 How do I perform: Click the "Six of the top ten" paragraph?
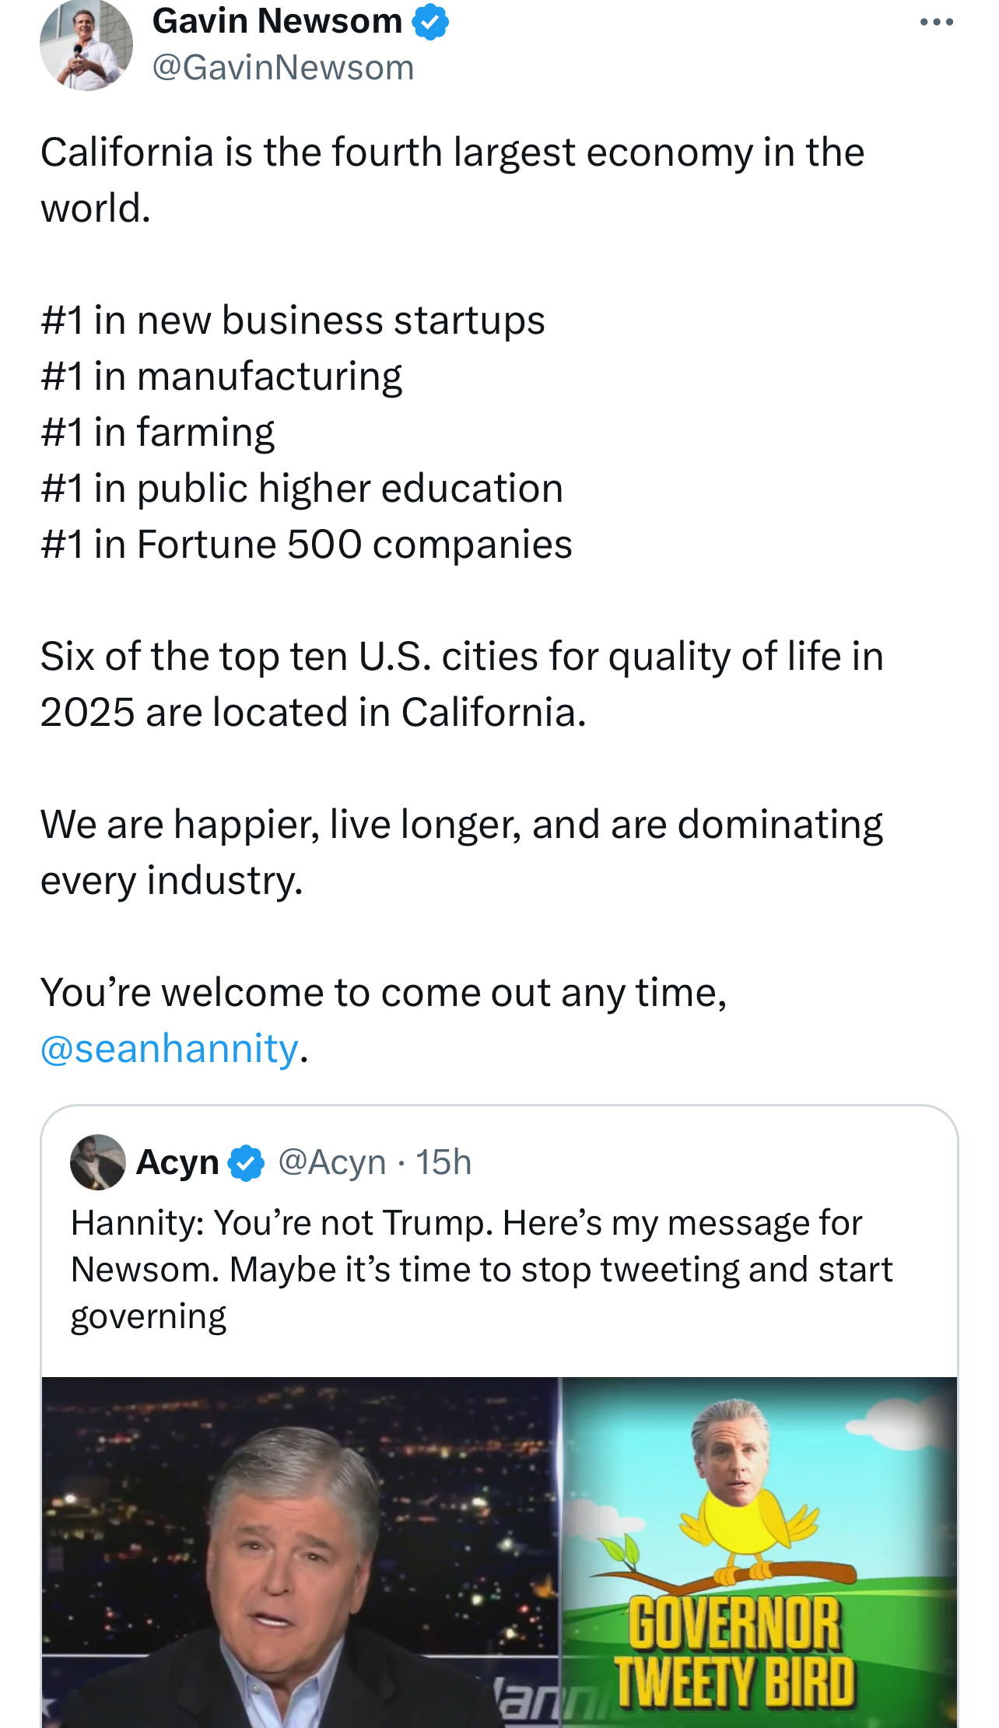click(461, 684)
